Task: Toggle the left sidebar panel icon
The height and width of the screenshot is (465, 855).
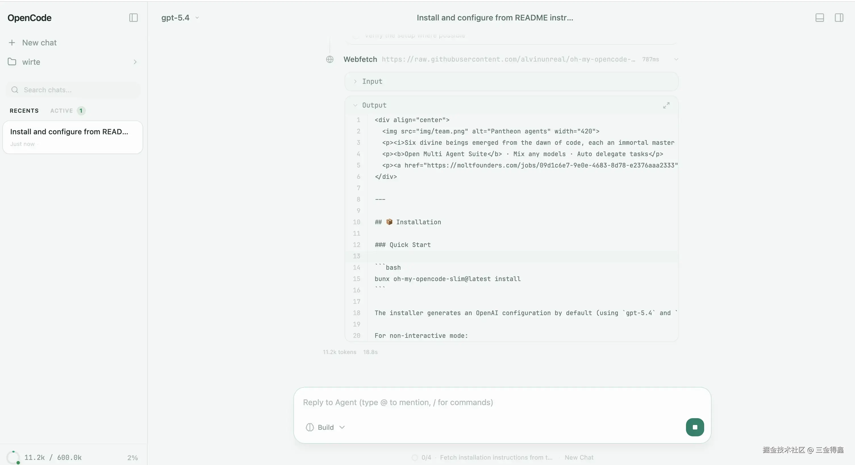Action: click(133, 18)
